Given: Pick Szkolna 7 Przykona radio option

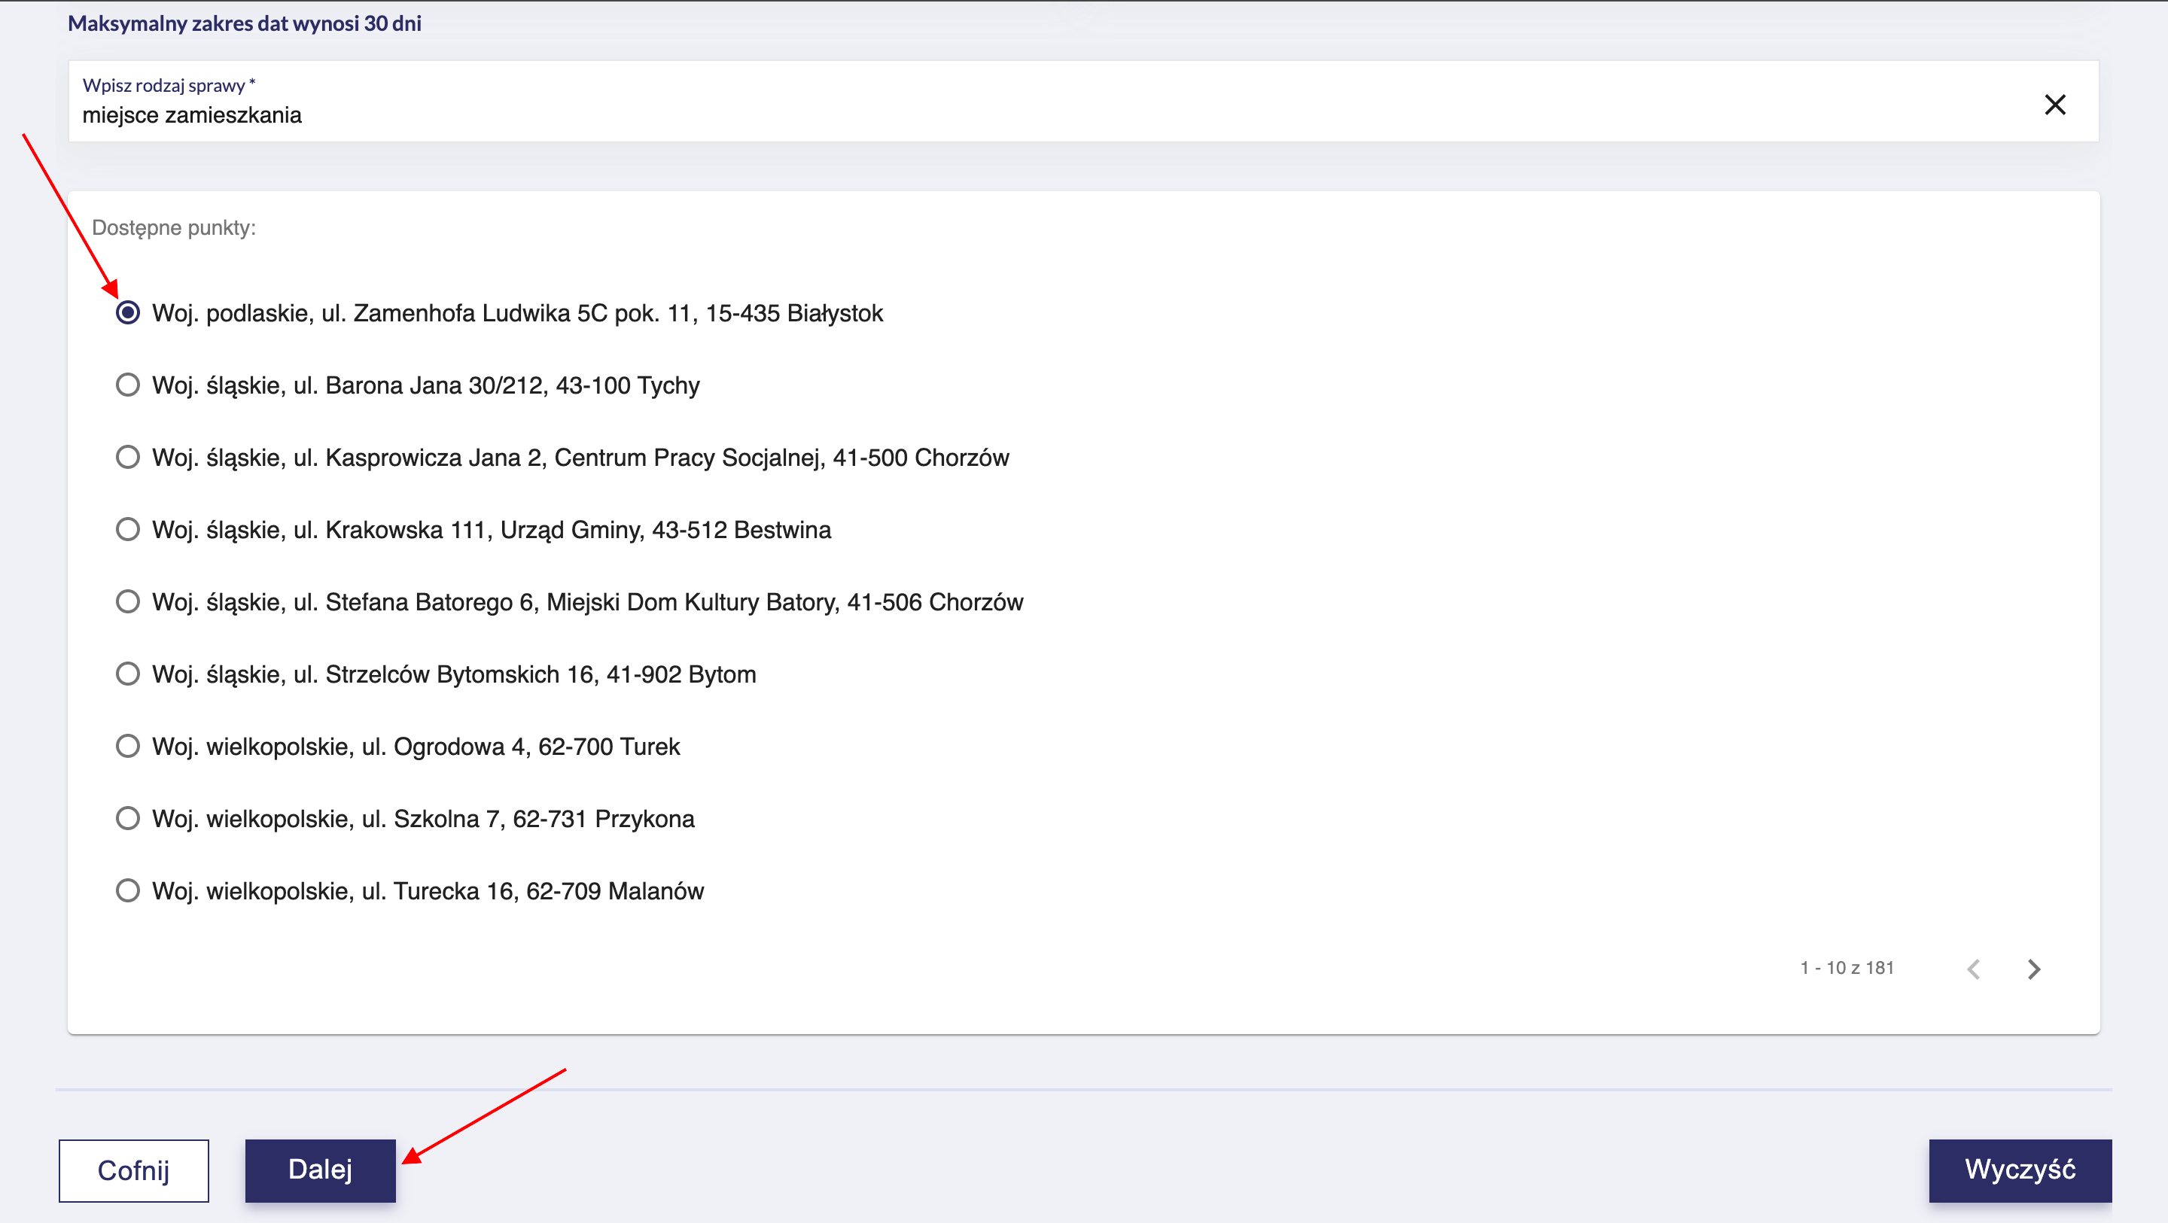Looking at the screenshot, I should [x=128, y=819].
